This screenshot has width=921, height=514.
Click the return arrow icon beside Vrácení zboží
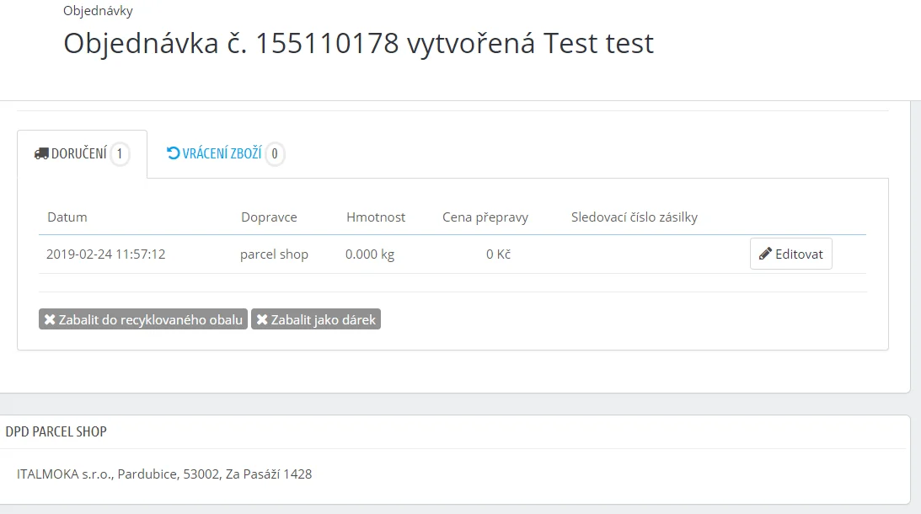click(174, 153)
